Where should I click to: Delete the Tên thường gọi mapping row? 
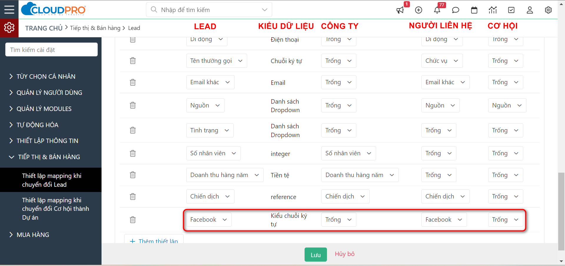pos(133,61)
